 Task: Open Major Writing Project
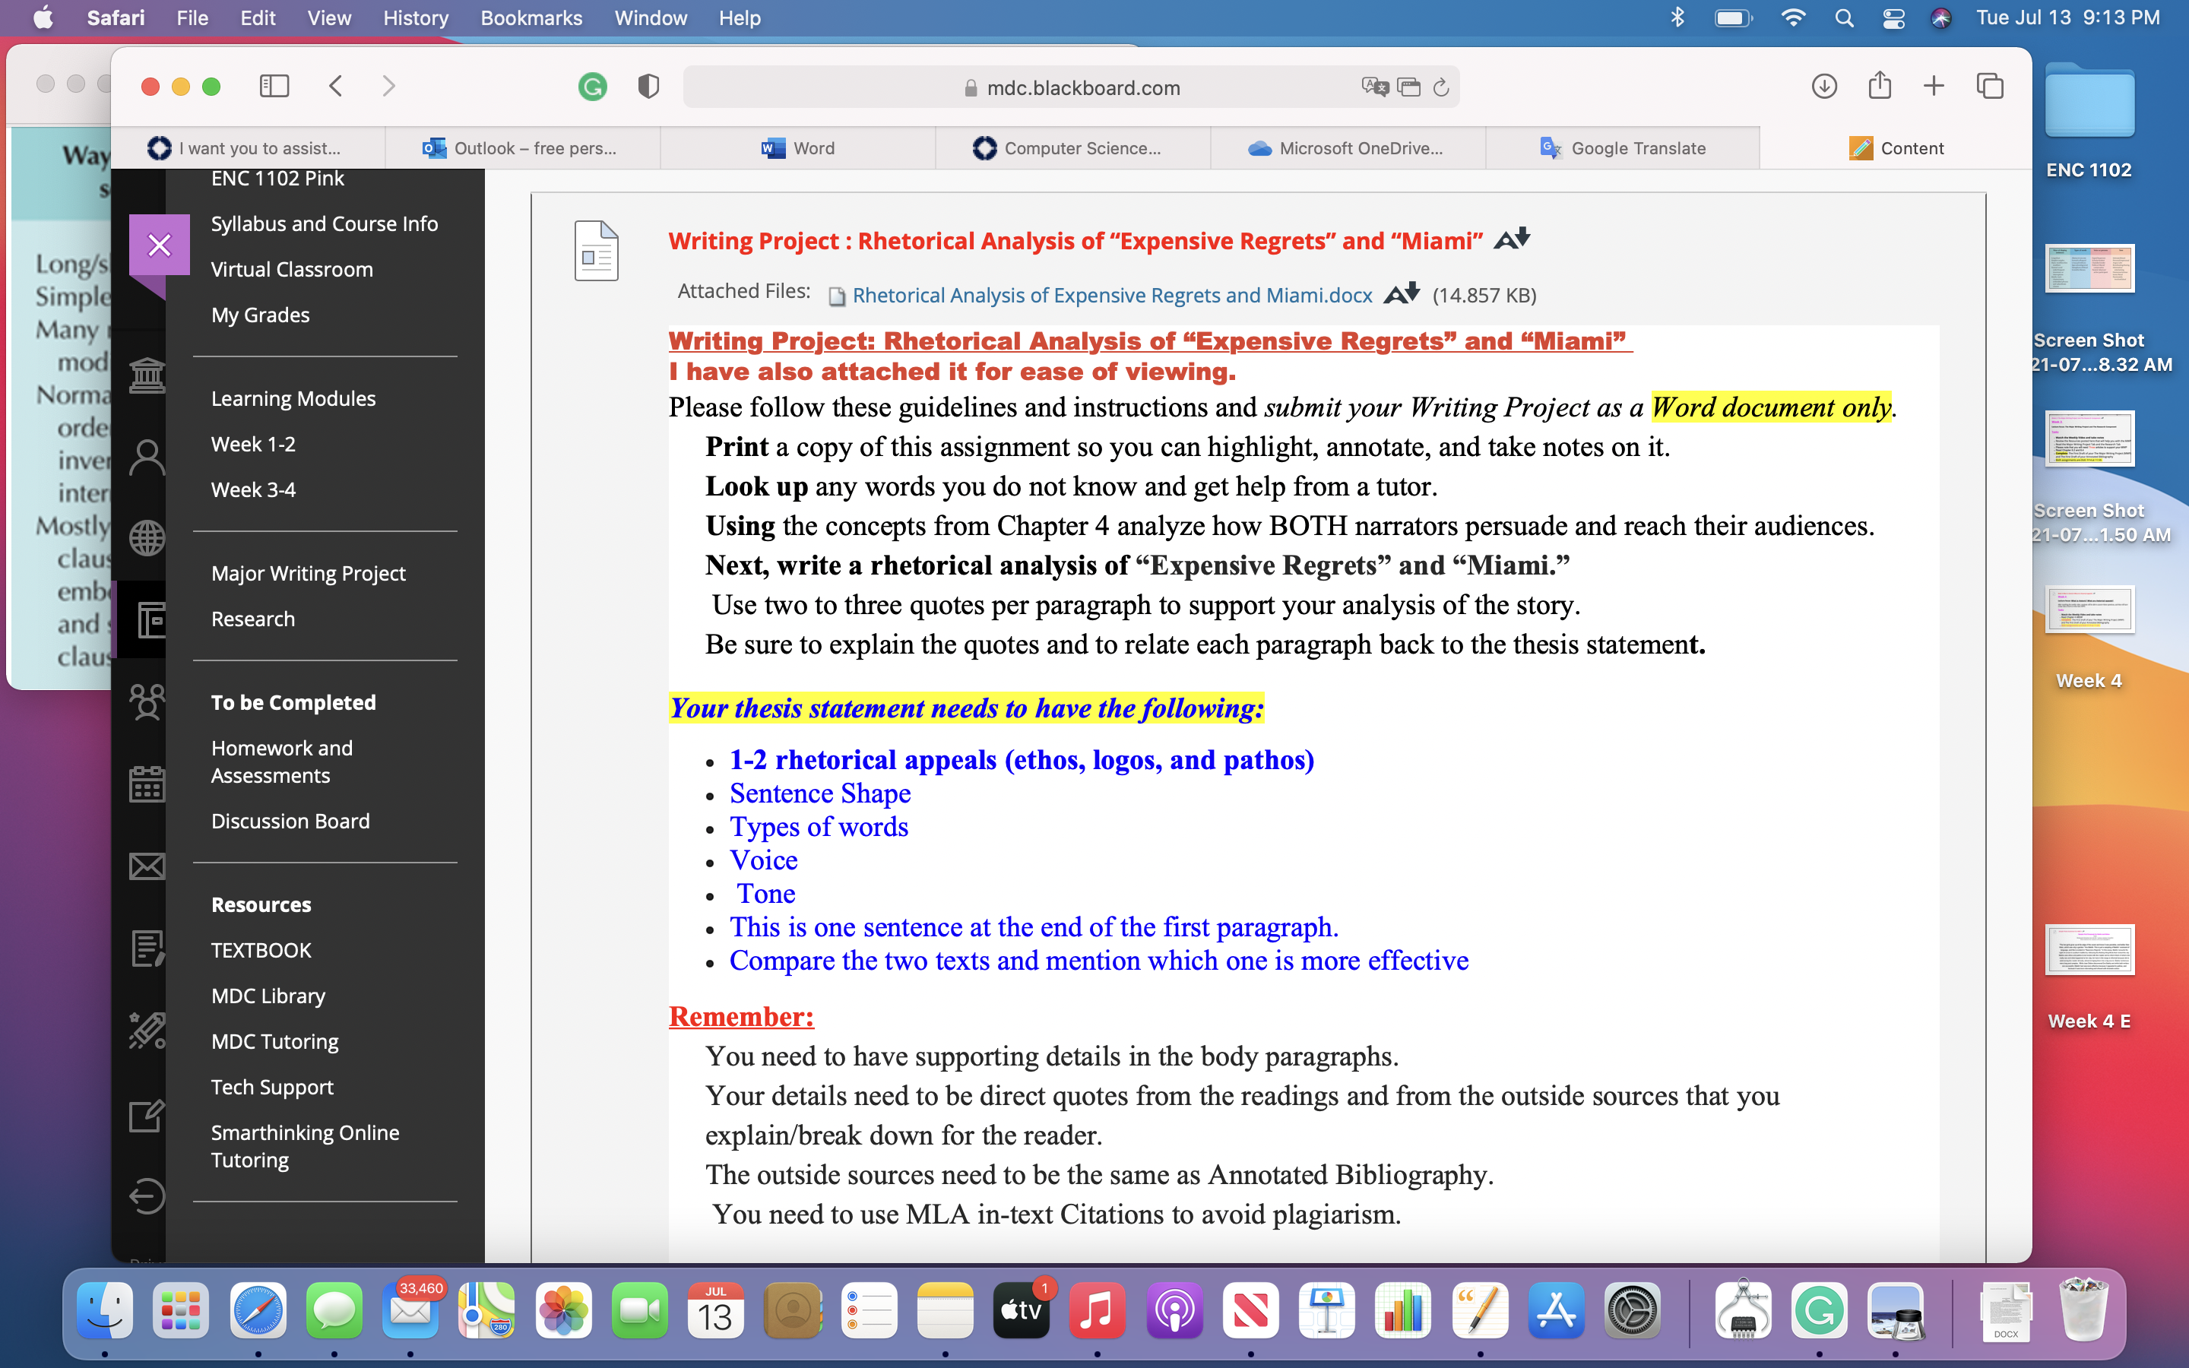[309, 574]
